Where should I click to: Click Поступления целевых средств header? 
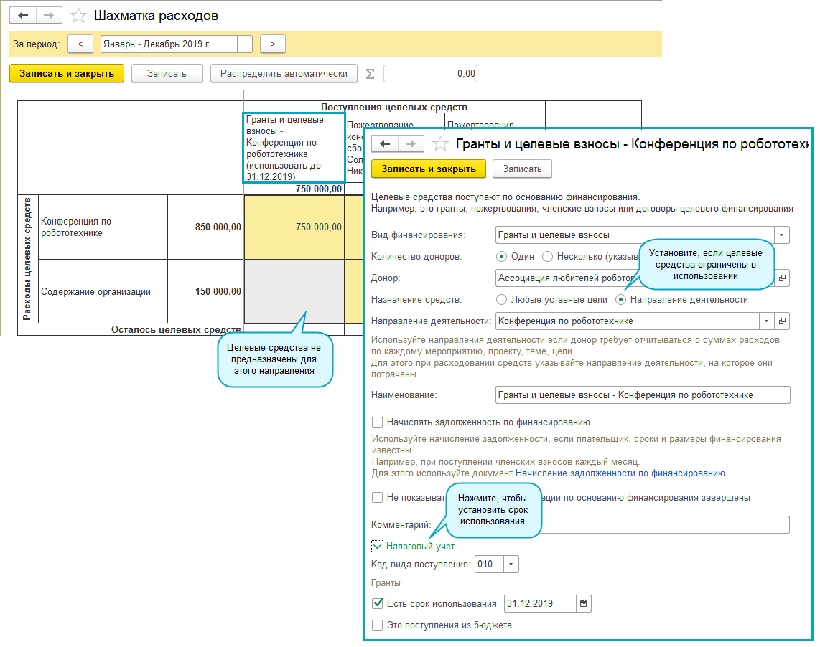[x=393, y=107]
